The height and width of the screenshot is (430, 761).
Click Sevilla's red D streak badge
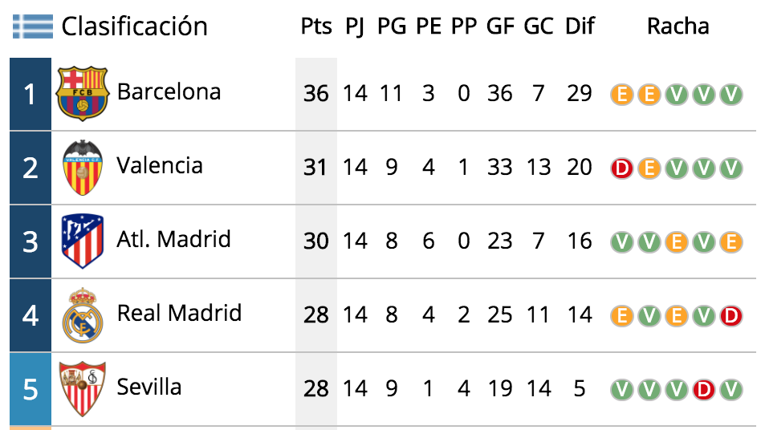(x=704, y=390)
